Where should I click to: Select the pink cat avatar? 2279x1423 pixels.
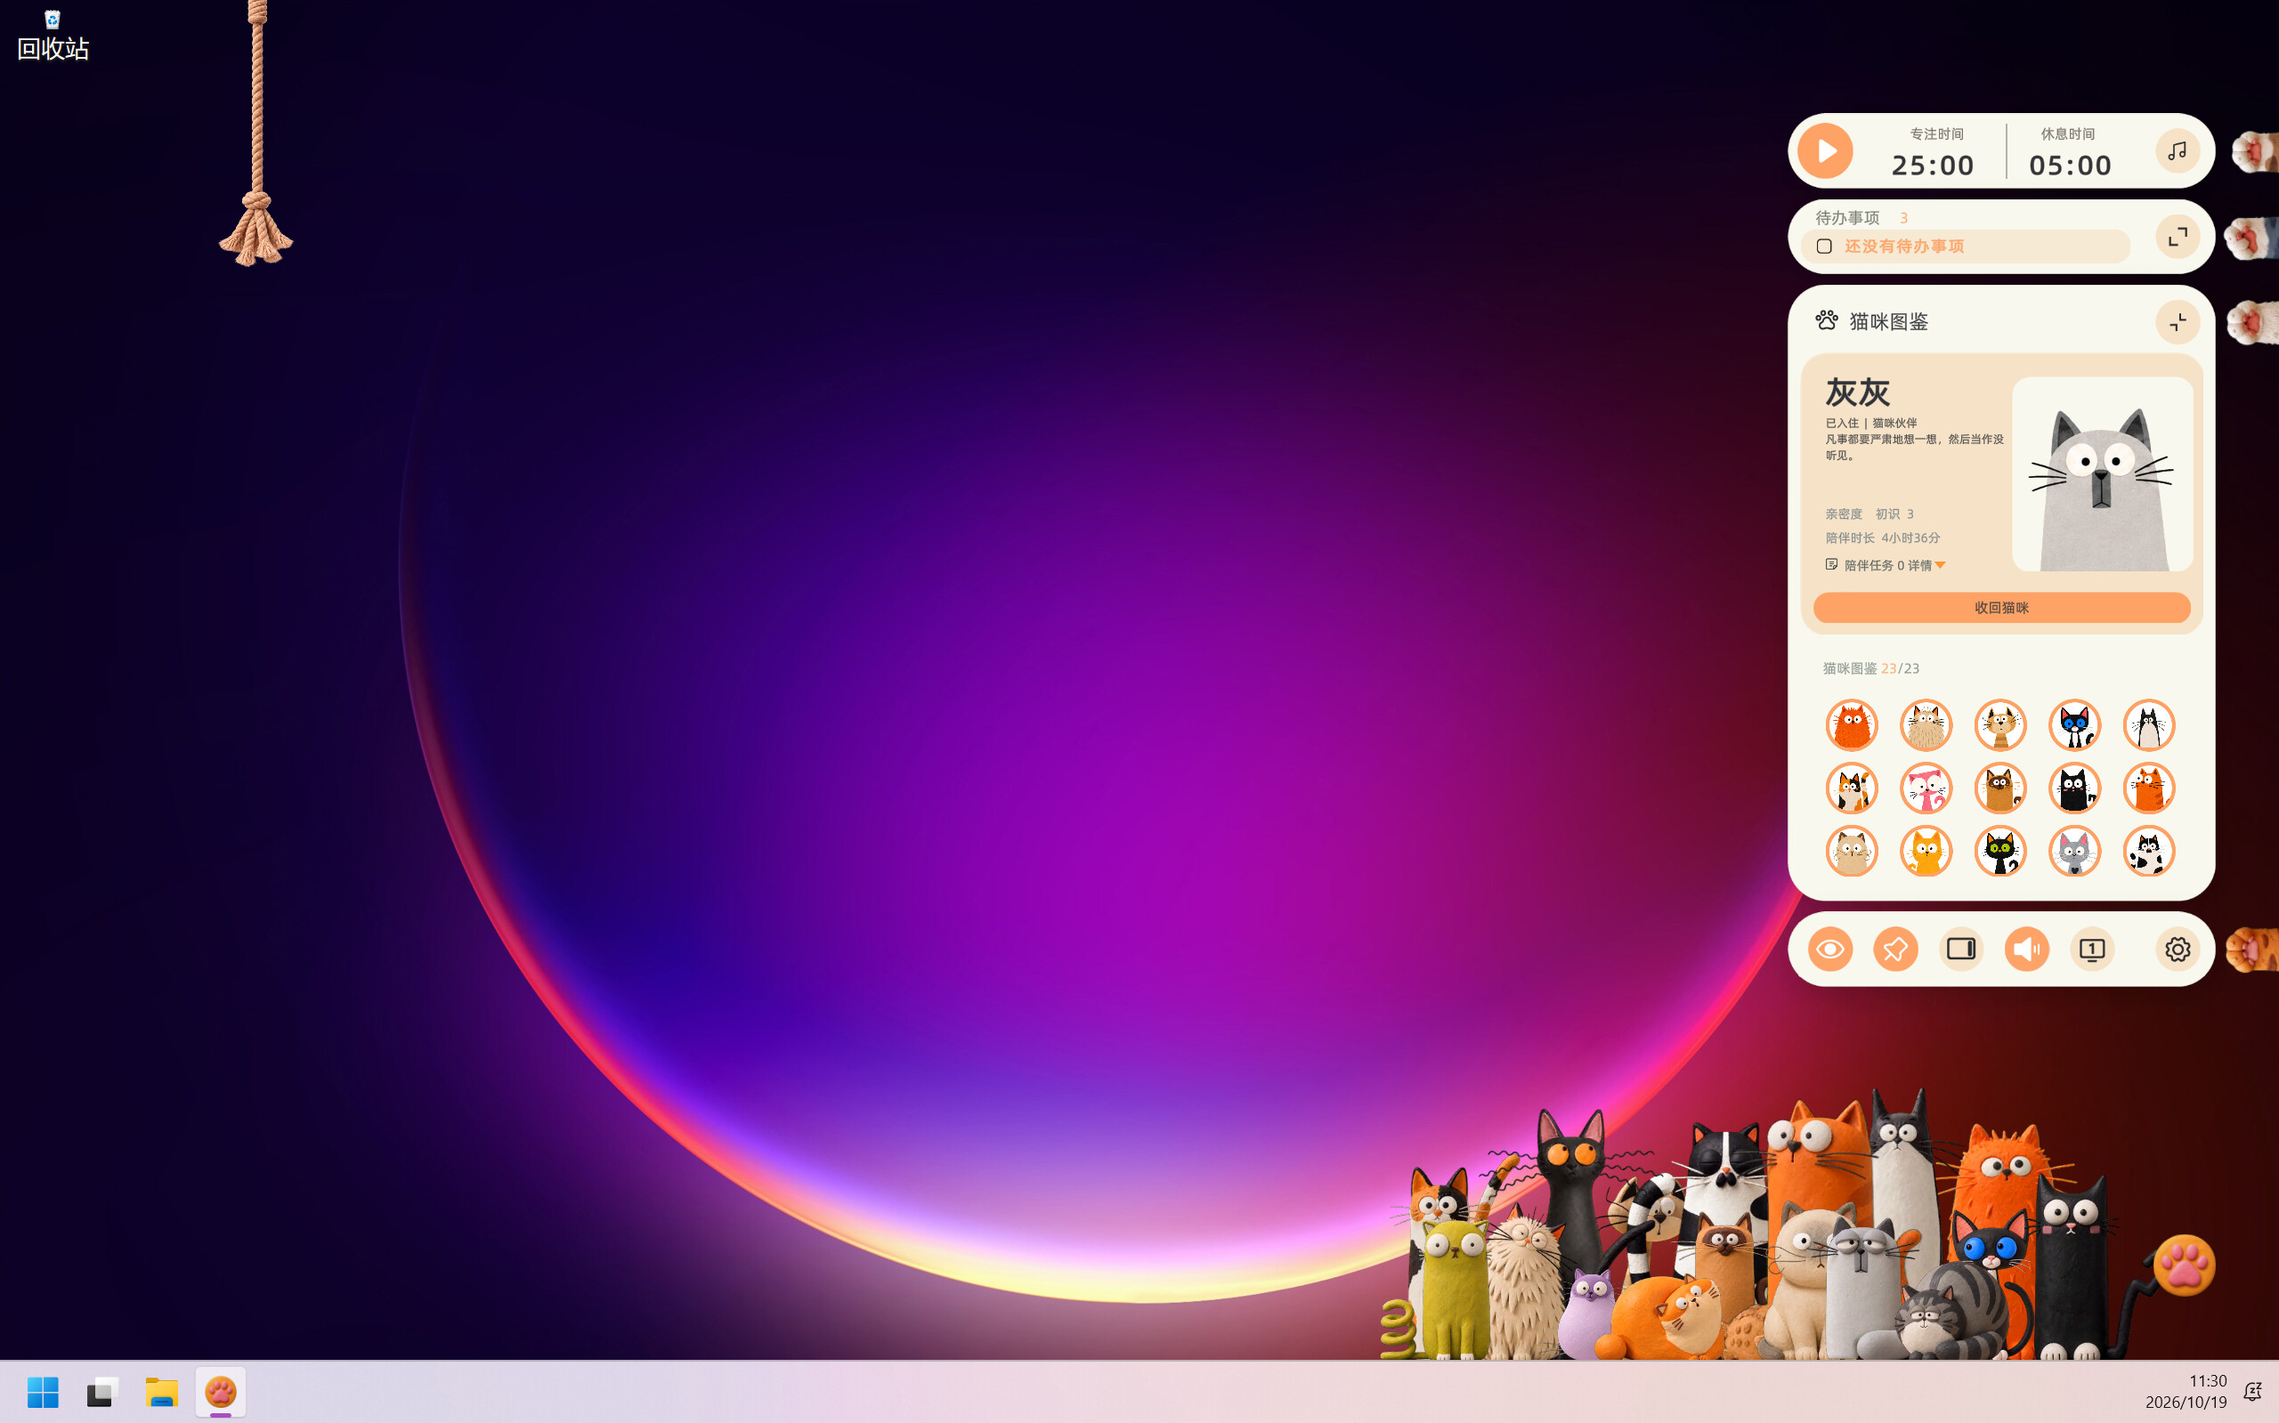pyautogui.click(x=1926, y=788)
